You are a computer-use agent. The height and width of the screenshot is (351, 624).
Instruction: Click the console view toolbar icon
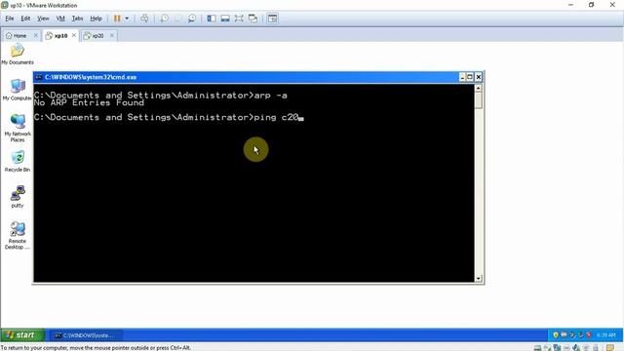[273, 19]
